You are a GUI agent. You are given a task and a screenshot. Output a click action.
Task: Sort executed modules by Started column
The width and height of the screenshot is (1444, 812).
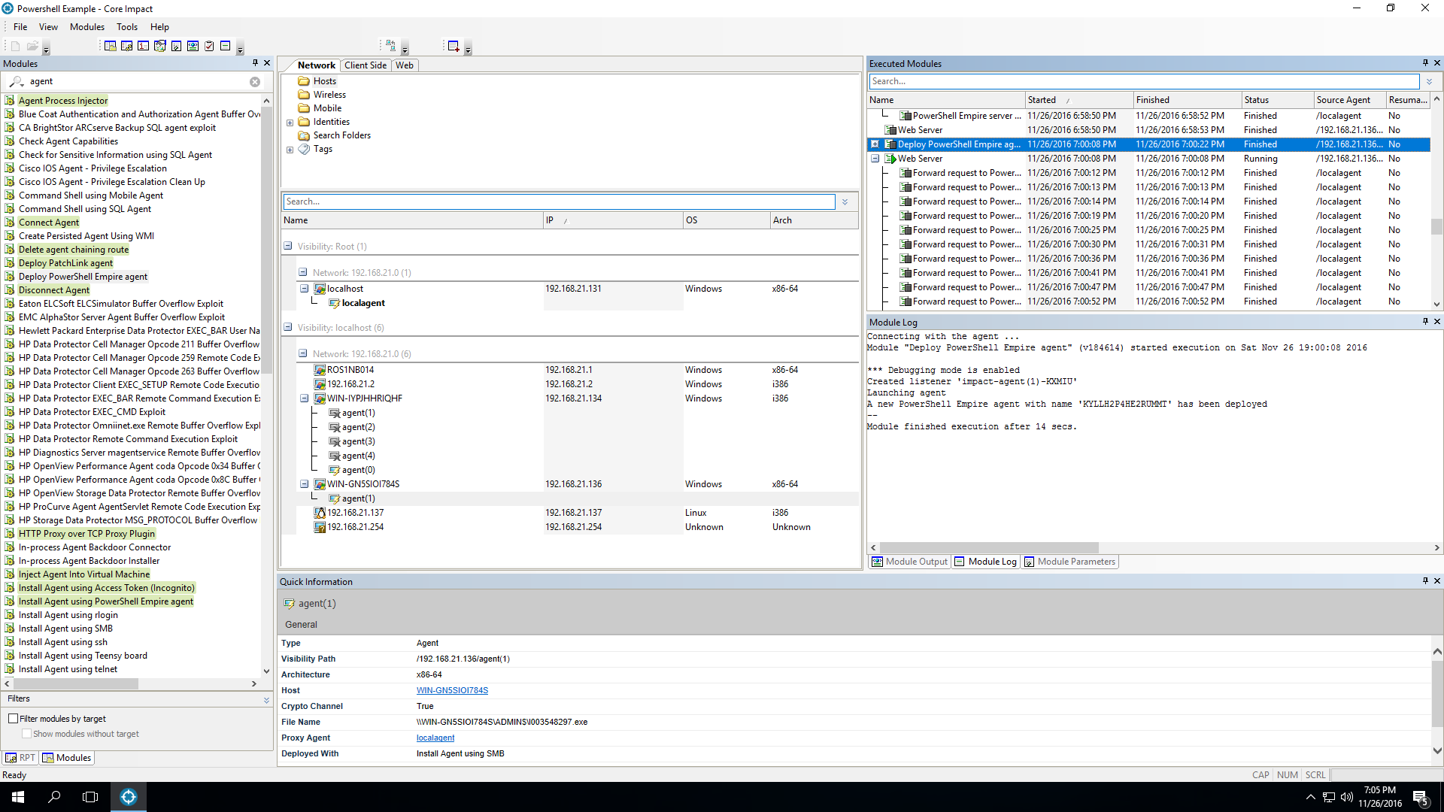coord(1079,100)
